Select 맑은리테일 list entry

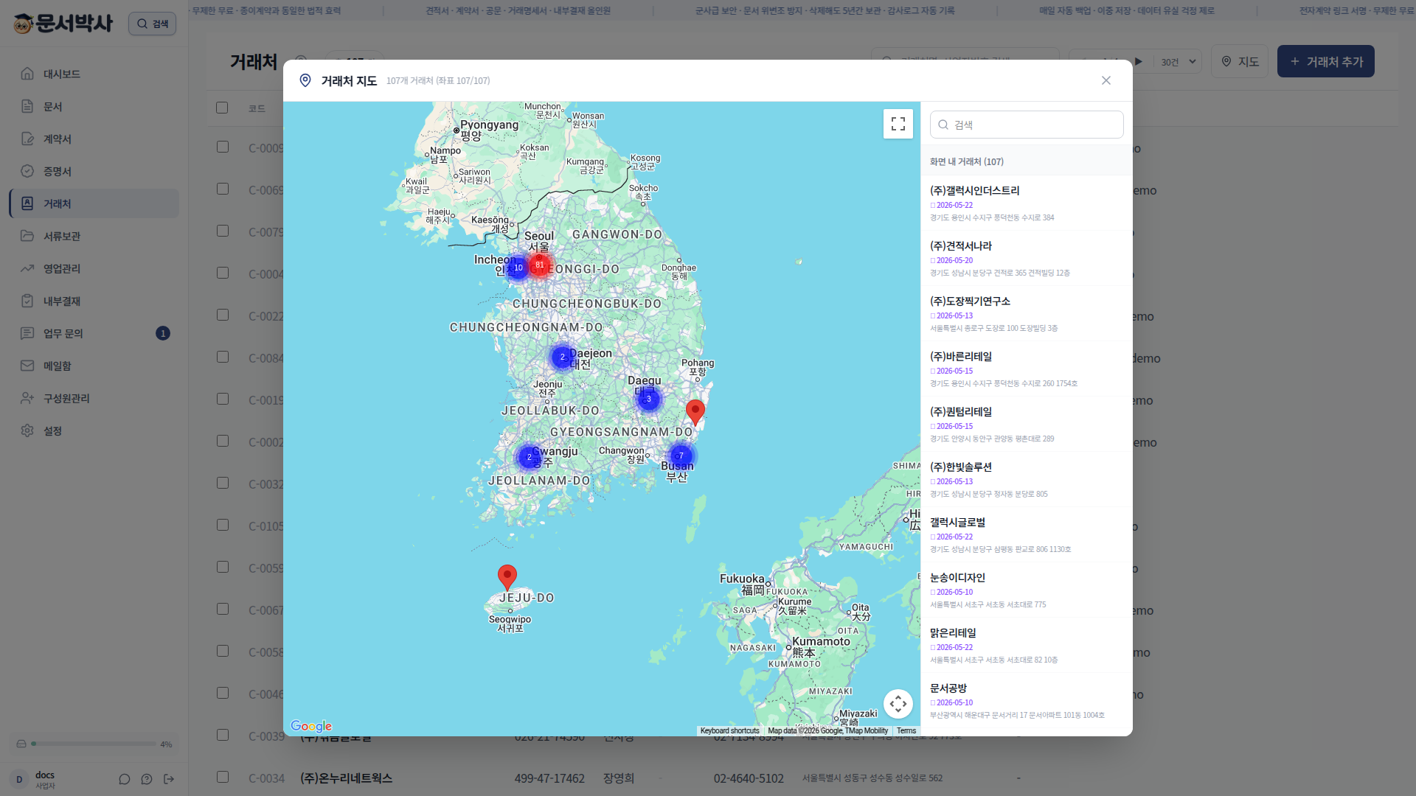tap(1027, 645)
